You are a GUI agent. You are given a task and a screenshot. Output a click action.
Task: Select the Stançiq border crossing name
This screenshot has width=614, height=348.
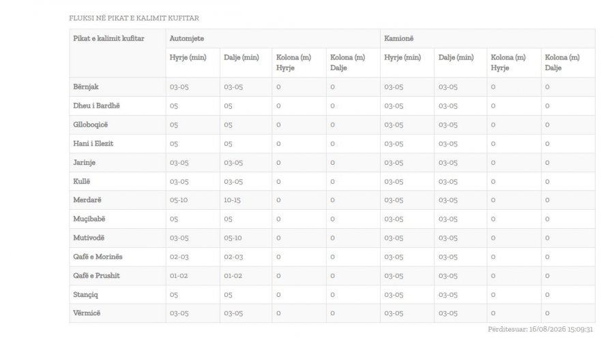tap(86, 294)
